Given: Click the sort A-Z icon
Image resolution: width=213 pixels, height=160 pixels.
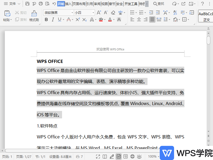Looking at the screenshot, I should (x=175, y=13).
